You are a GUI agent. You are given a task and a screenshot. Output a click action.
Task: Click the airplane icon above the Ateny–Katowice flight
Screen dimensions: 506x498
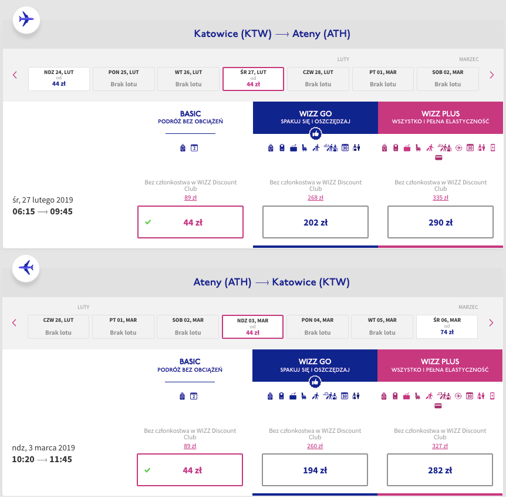[x=26, y=267]
